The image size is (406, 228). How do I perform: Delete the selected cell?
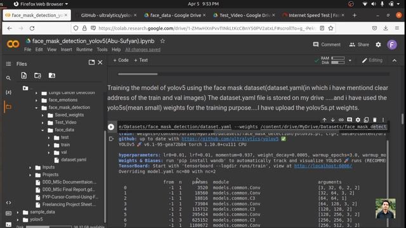[x=375, y=120]
